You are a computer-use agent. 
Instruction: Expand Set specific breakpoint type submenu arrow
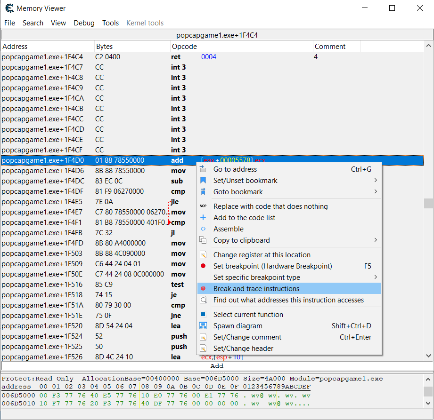(375, 277)
